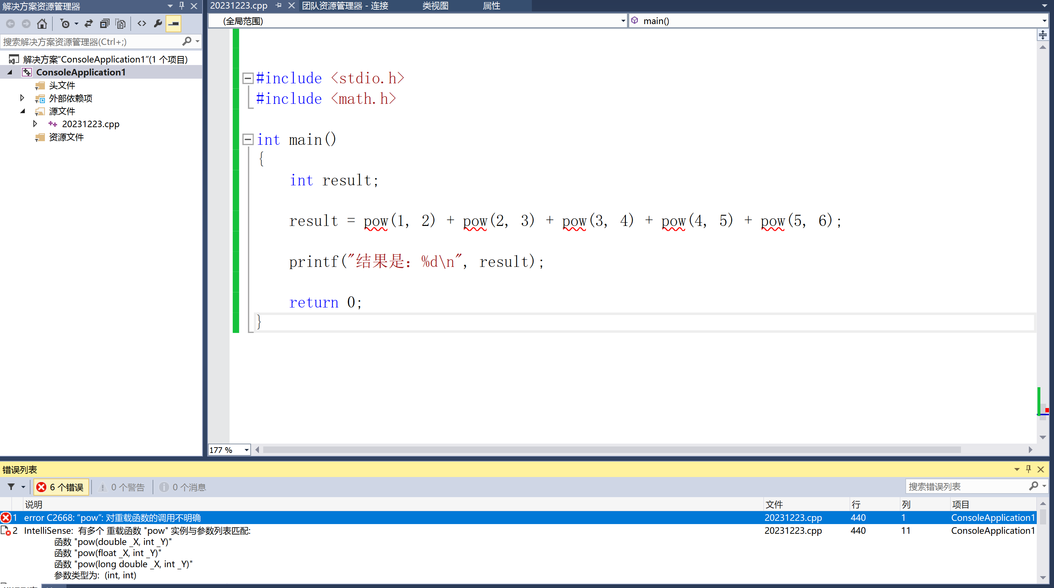Click the Show All Files icon
The width and height of the screenshot is (1054, 588).
[x=120, y=24]
